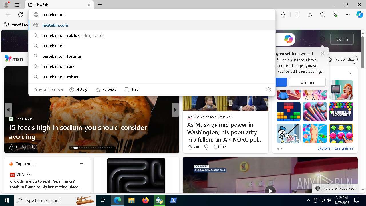This screenshot has width=366, height=206.
Task: Open the volume icon in system tray
Action: [x=329, y=200]
